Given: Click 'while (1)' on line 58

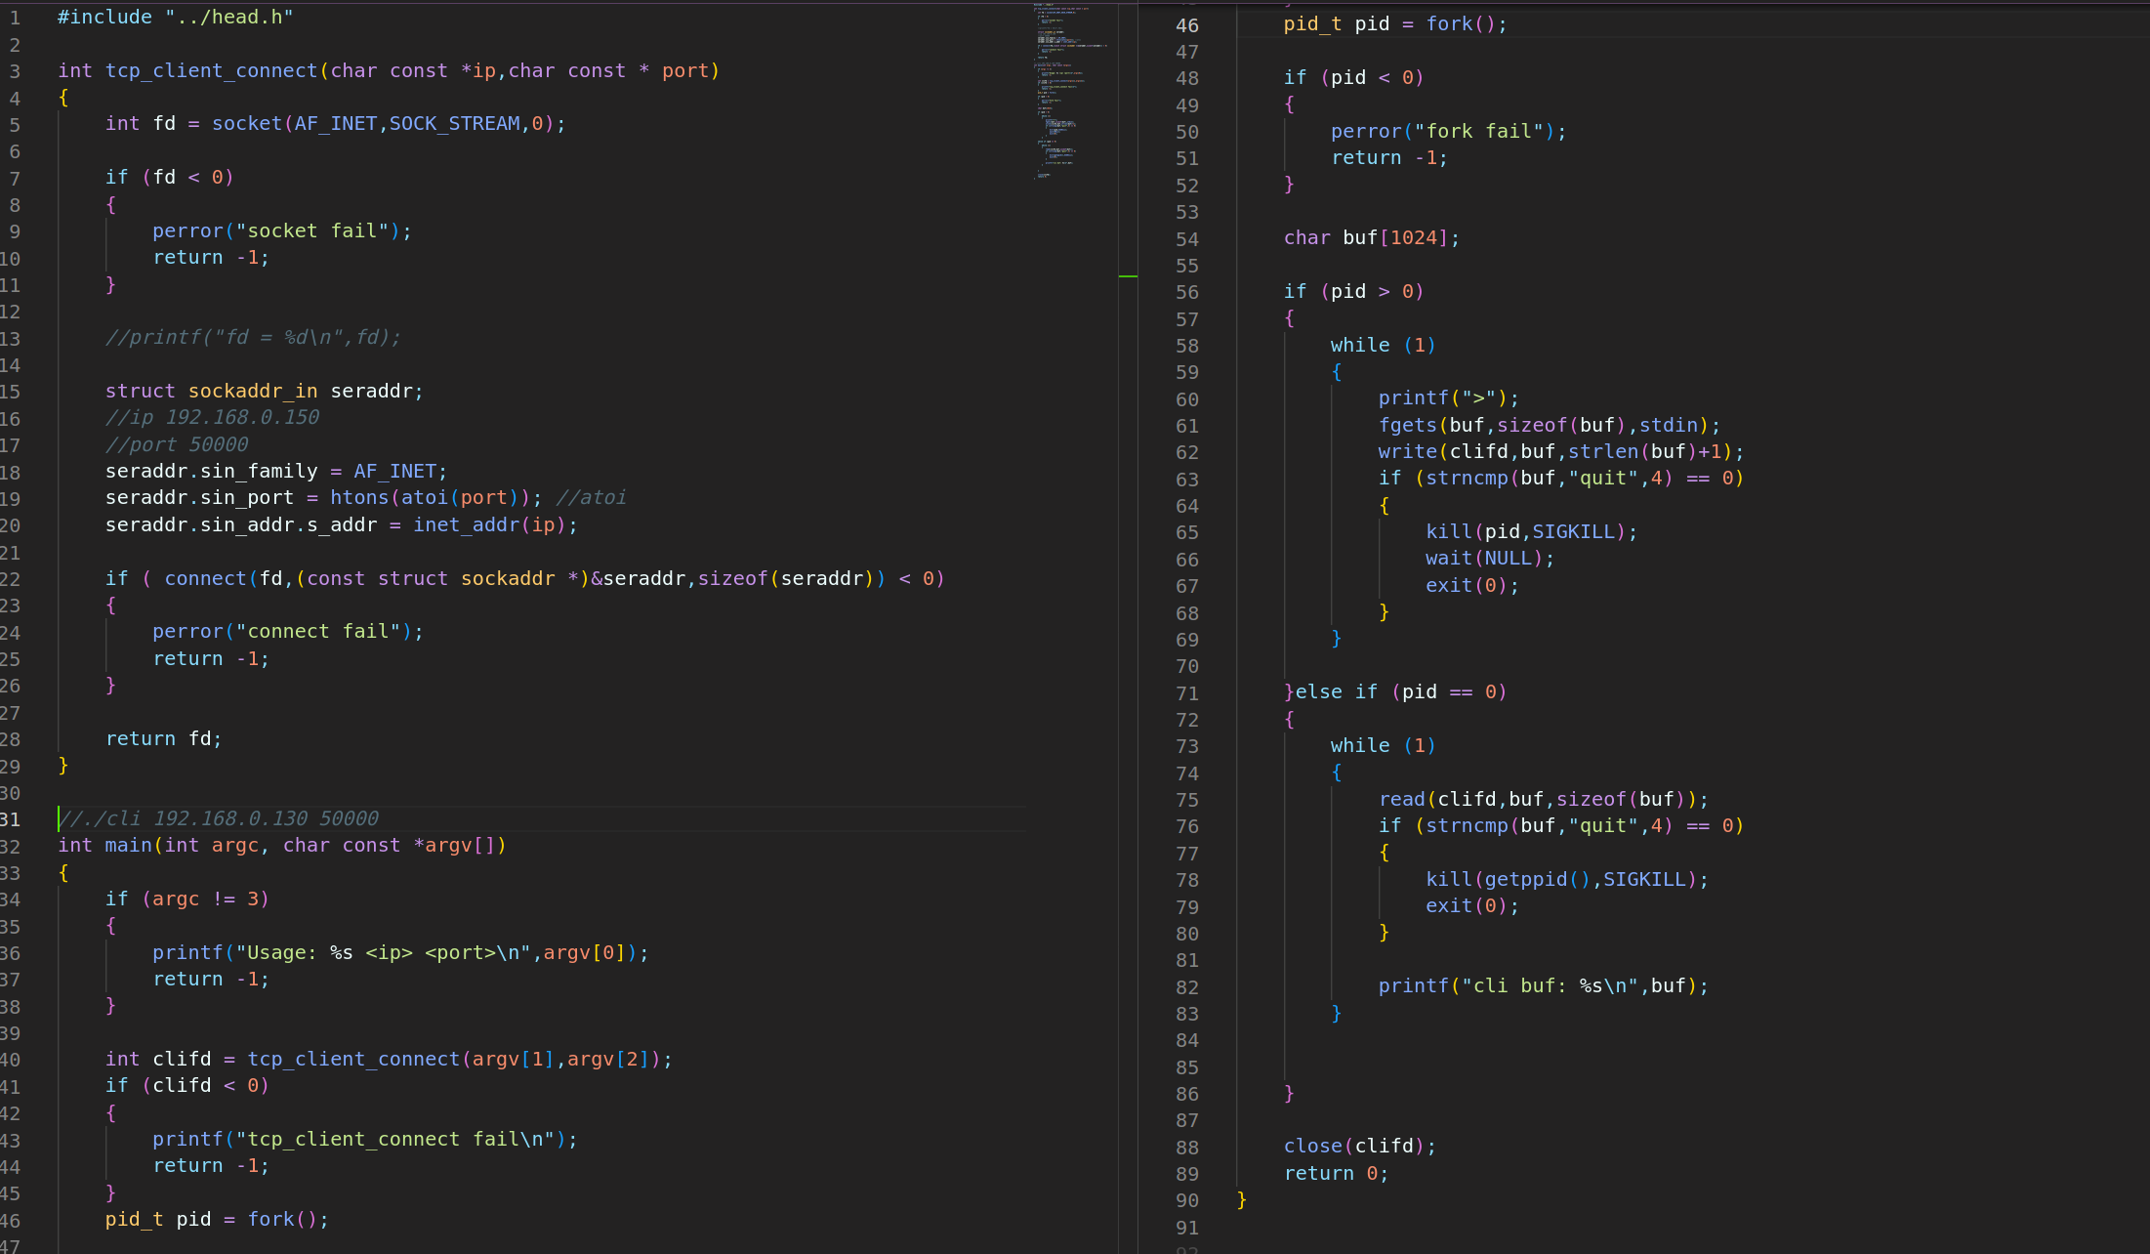Looking at the screenshot, I should coord(1384,345).
